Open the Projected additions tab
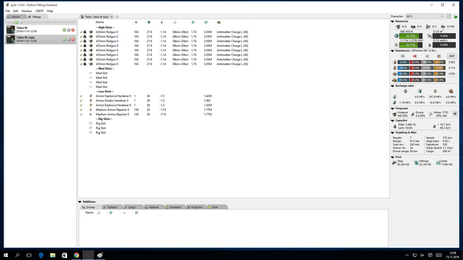 point(197,207)
